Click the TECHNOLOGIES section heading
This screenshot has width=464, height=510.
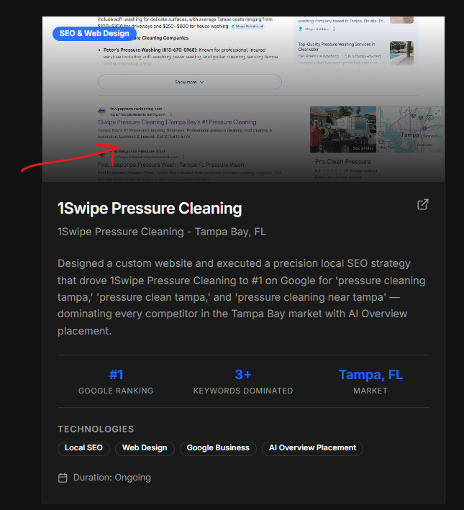[96, 429]
